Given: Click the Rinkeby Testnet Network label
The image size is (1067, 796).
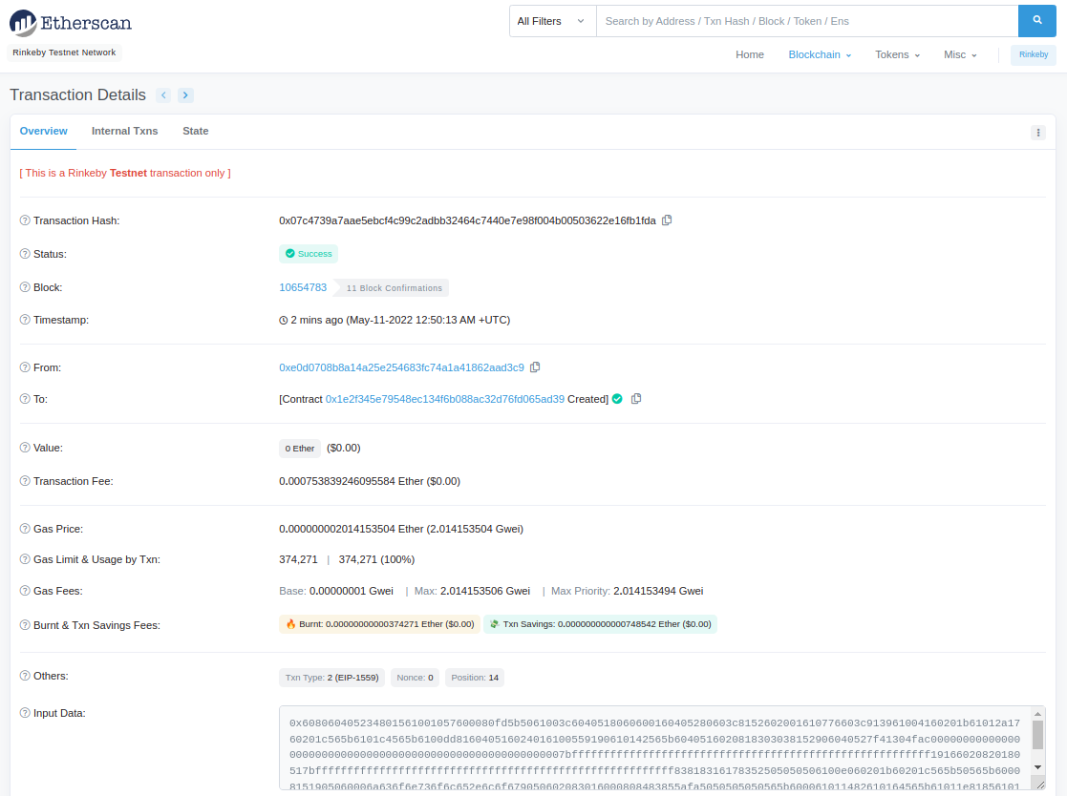Looking at the screenshot, I should point(64,52).
